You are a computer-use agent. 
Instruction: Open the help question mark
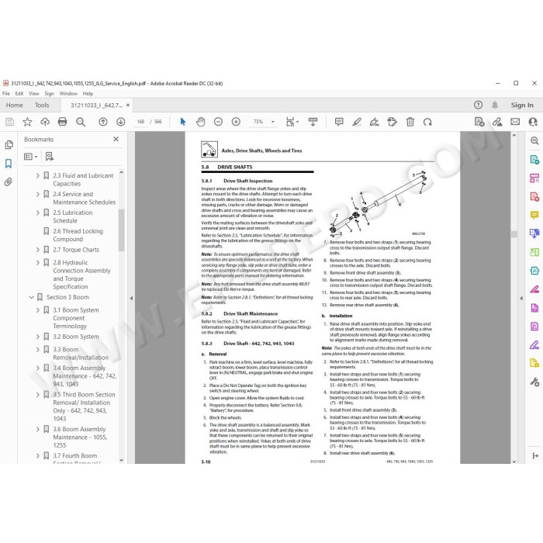coord(478,105)
